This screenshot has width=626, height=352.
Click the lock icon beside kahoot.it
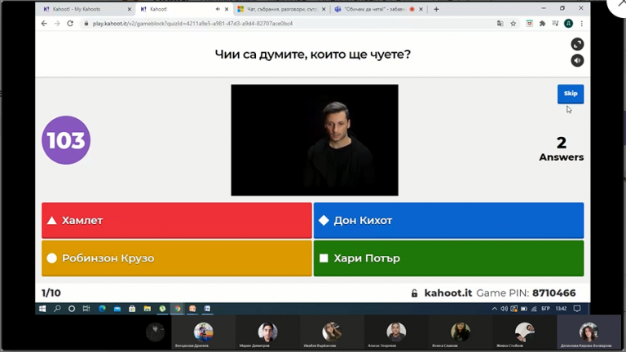(x=414, y=293)
